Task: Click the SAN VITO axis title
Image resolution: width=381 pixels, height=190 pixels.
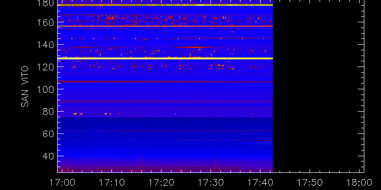Action: pos(25,86)
